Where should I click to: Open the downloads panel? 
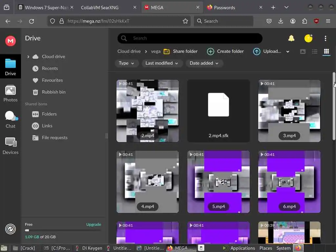click(281, 21)
